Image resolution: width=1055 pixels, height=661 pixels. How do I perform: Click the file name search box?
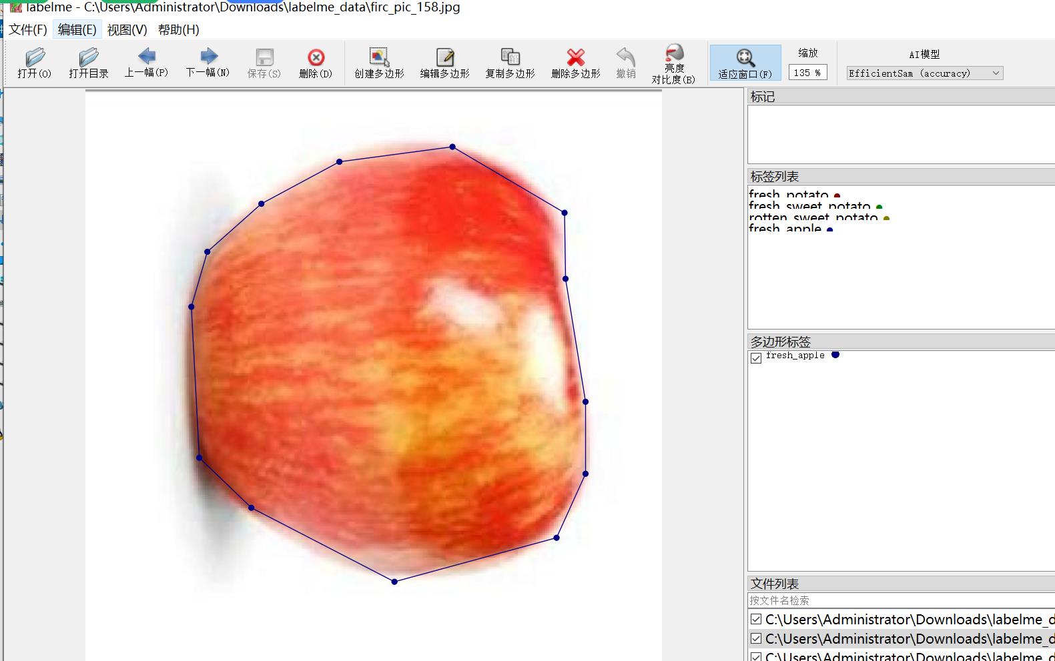(901, 600)
